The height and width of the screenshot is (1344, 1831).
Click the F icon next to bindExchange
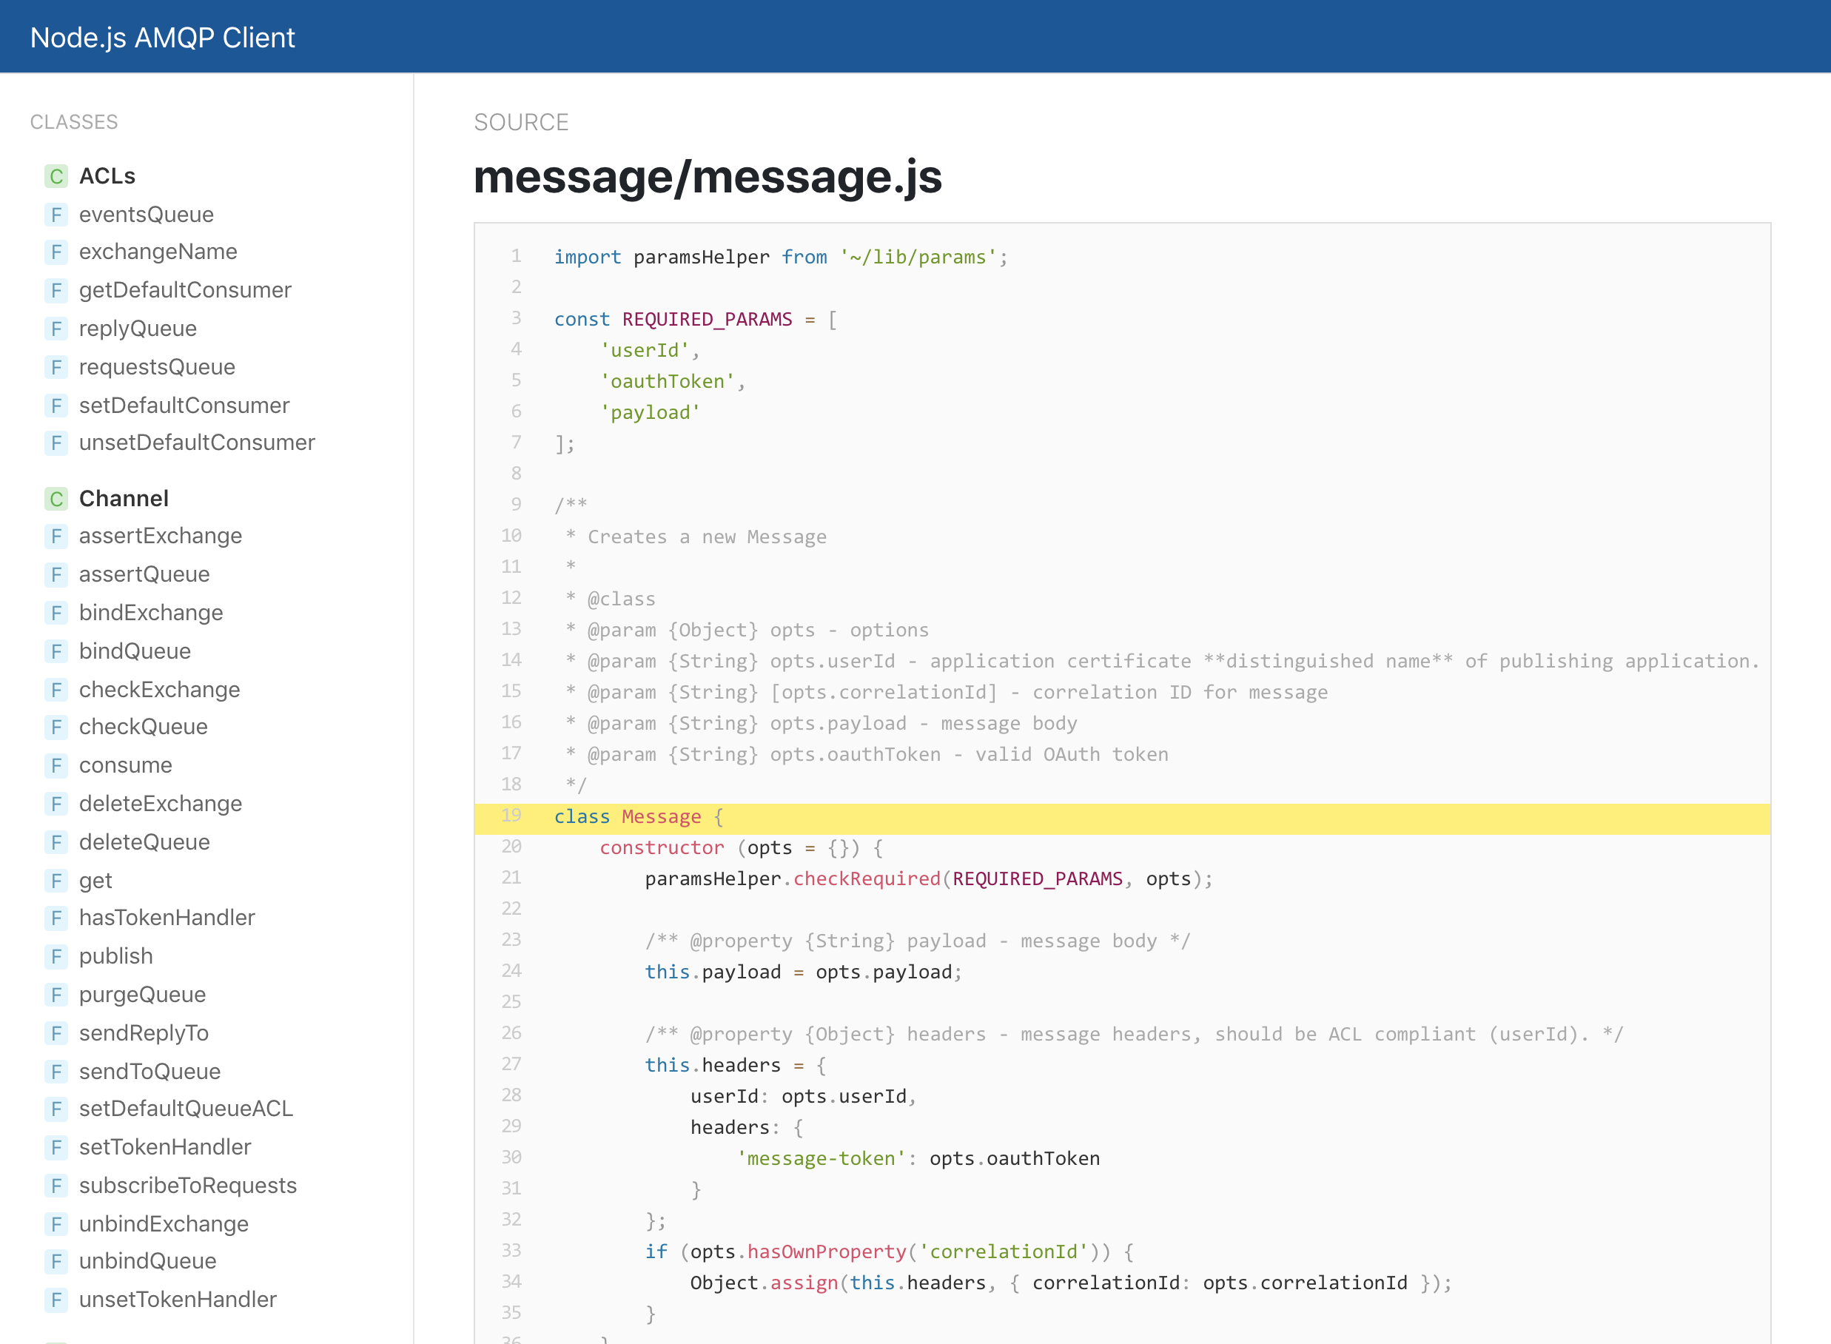click(x=56, y=613)
